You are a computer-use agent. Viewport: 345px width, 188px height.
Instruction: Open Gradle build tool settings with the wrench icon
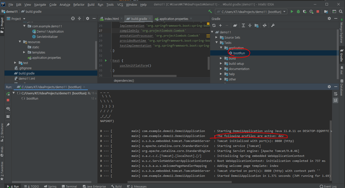273,25
